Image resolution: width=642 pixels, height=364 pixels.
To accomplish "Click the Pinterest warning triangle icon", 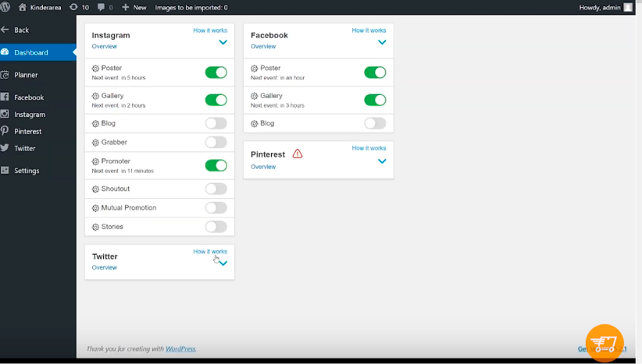I will tap(298, 154).
